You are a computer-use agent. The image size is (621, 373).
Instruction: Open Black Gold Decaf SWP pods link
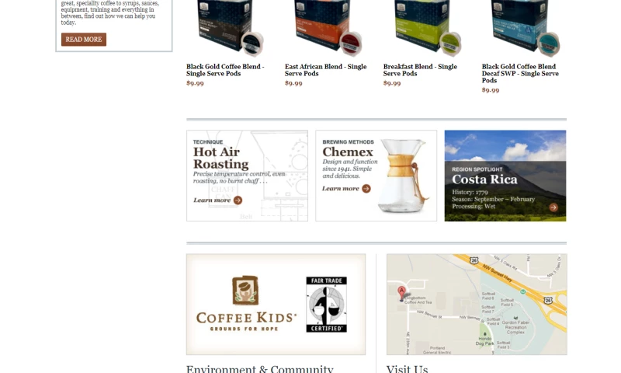520,73
